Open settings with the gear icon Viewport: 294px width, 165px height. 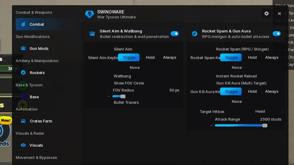click(266, 13)
